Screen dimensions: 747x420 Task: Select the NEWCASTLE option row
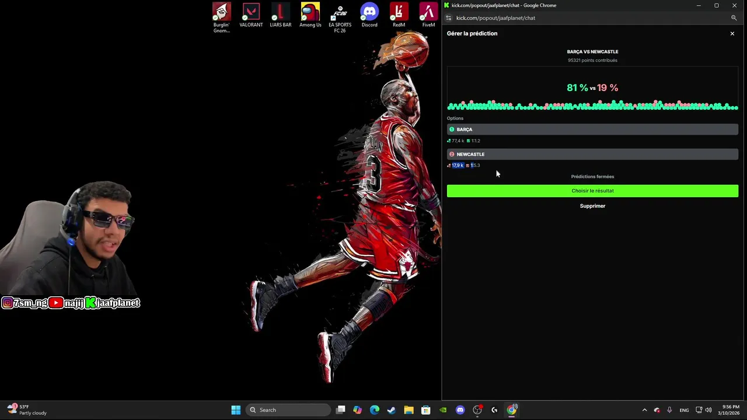pyautogui.click(x=592, y=154)
